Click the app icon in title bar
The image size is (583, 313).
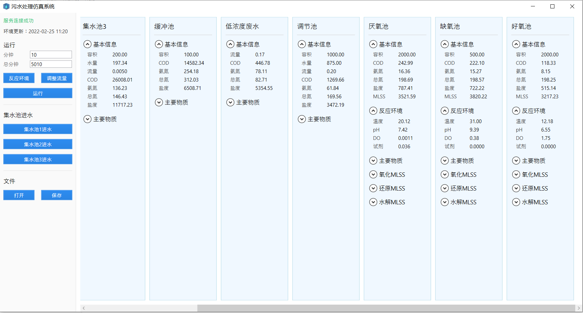[6, 6]
